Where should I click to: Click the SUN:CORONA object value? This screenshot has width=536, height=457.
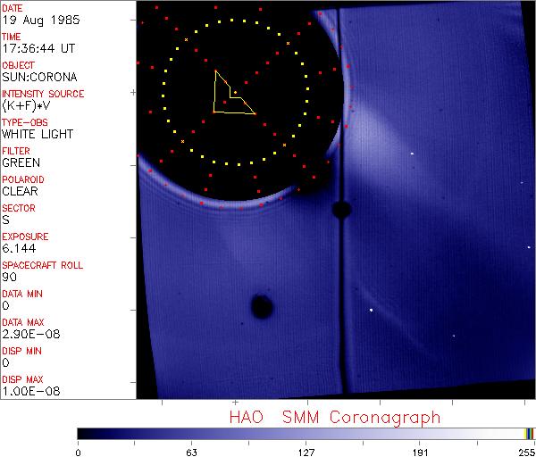pyautogui.click(x=36, y=78)
